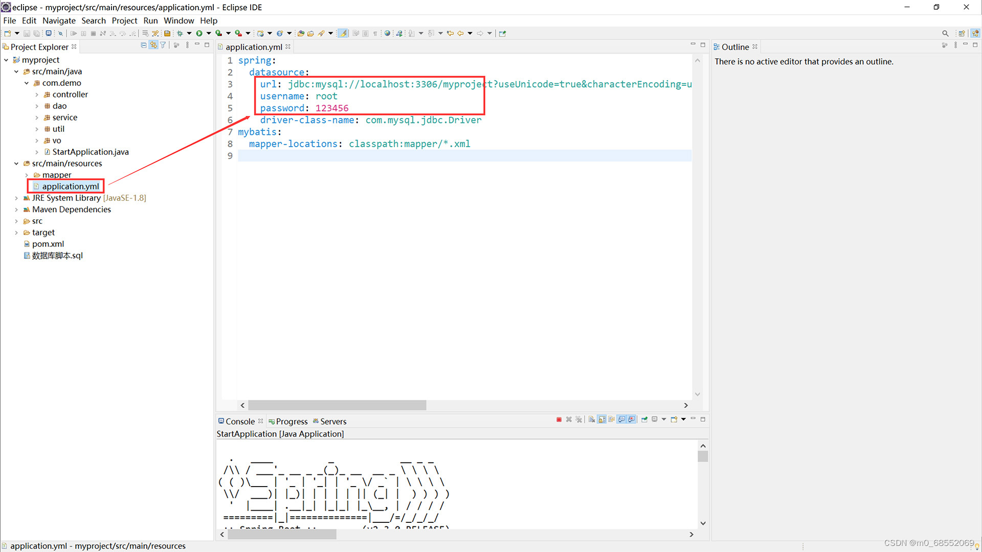982x552 pixels.
Task: Click the green Run button in toolbar
Action: pyautogui.click(x=199, y=33)
